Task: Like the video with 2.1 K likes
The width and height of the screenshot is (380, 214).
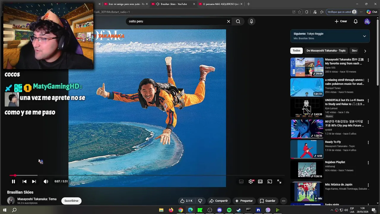Action: [186, 201]
